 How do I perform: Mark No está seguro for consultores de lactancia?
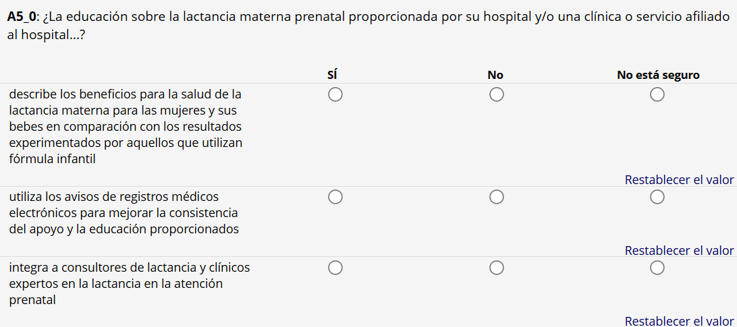coord(657,268)
